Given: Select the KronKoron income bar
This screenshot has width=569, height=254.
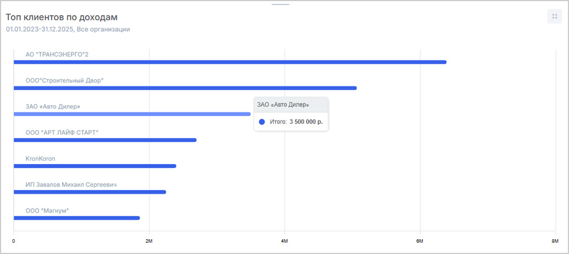Looking at the screenshot, I should pos(94,166).
